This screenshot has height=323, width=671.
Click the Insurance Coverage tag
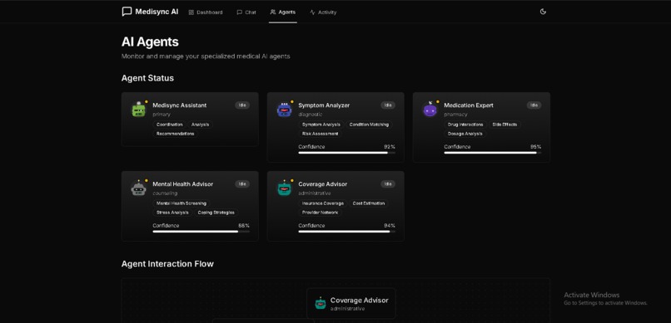tap(323, 203)
